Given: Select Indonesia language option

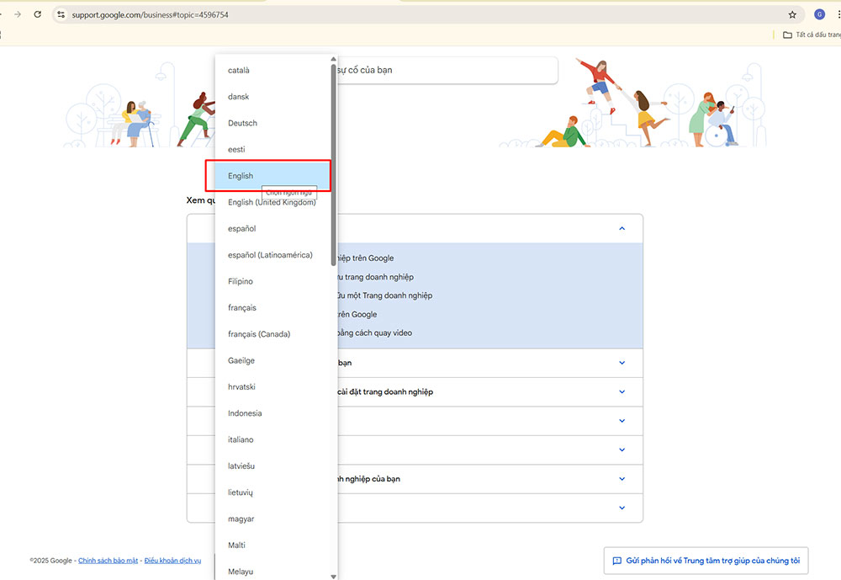Looking at the screenshot, I should [273, 413].
